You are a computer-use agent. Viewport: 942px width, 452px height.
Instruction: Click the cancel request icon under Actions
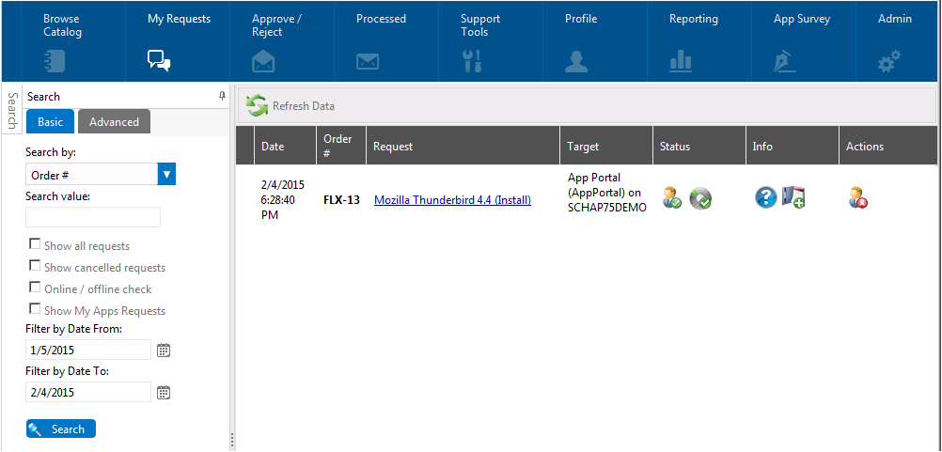[x=857, y=198]
